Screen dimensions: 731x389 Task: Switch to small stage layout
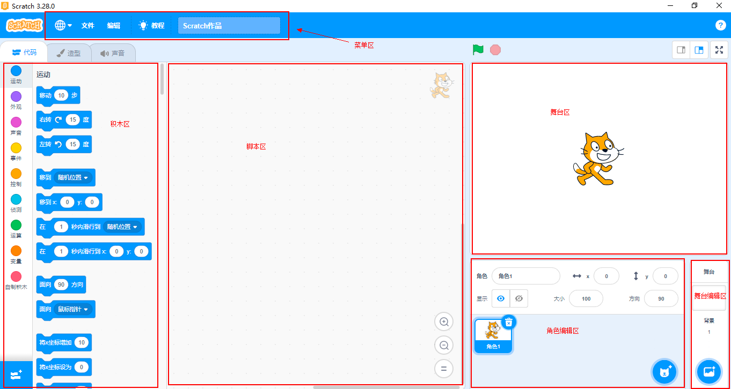(681, 50)
